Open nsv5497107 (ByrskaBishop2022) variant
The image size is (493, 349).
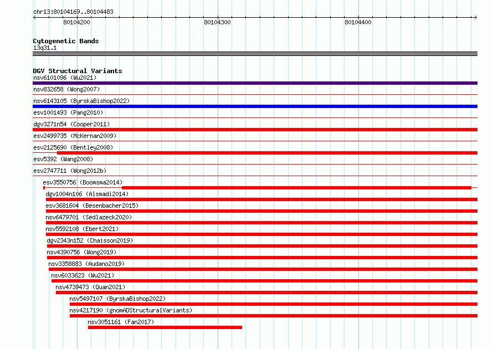(x=117, y=299)
